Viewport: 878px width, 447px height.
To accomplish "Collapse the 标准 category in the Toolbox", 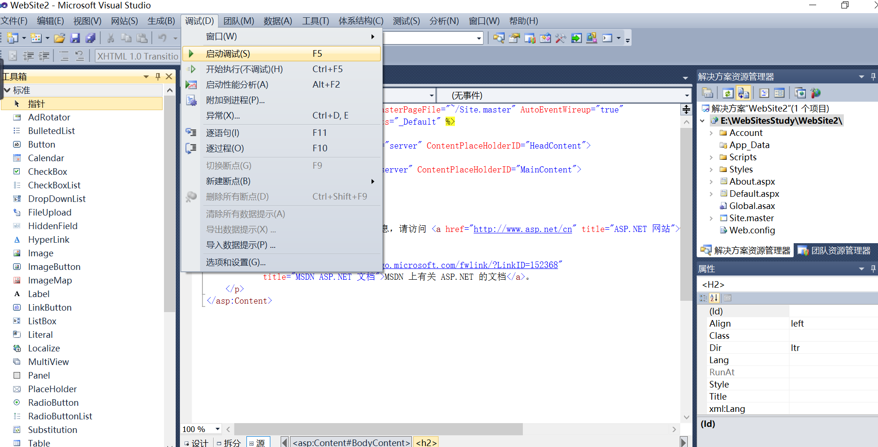I will pos(7,90).
